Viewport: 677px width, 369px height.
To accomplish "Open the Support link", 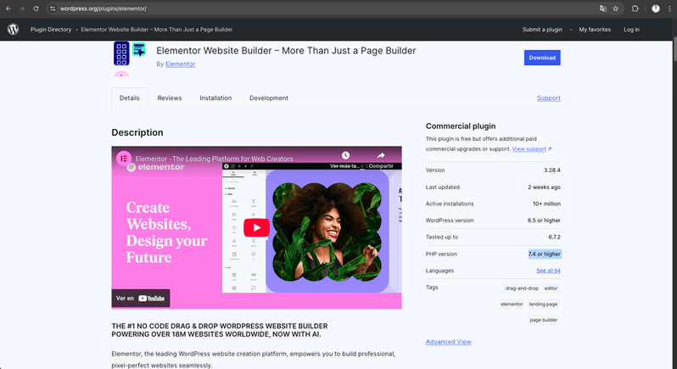I will pyautogui.click(x=548, y=98).
